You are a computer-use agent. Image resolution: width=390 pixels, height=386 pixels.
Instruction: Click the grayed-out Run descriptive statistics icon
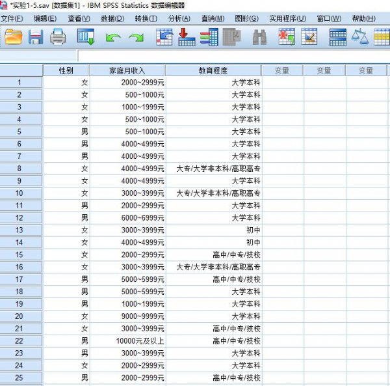[231, 37]
